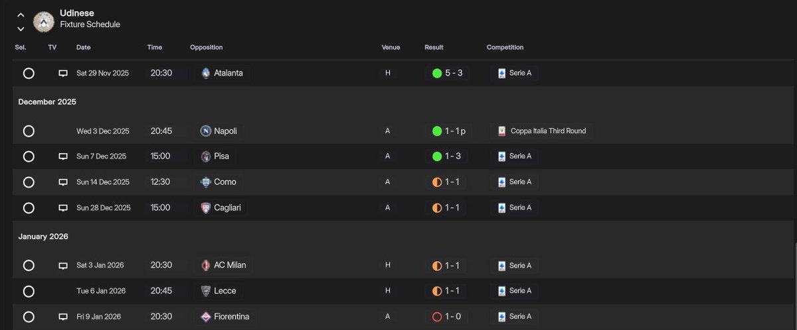Select the Como fixture radio button
This screenshot has height=330, width=797.
(29, 182)
